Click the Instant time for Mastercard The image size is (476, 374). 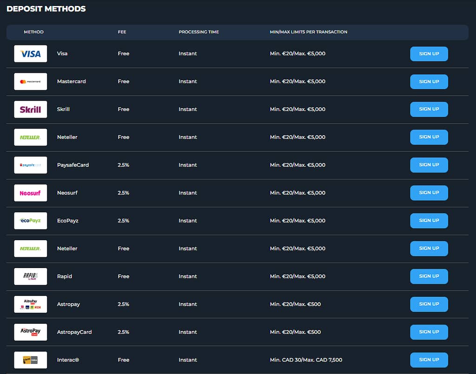pos(188,81)
